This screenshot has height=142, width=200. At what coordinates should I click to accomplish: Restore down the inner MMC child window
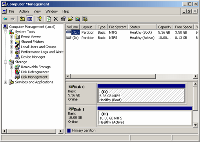coord(189,11)
